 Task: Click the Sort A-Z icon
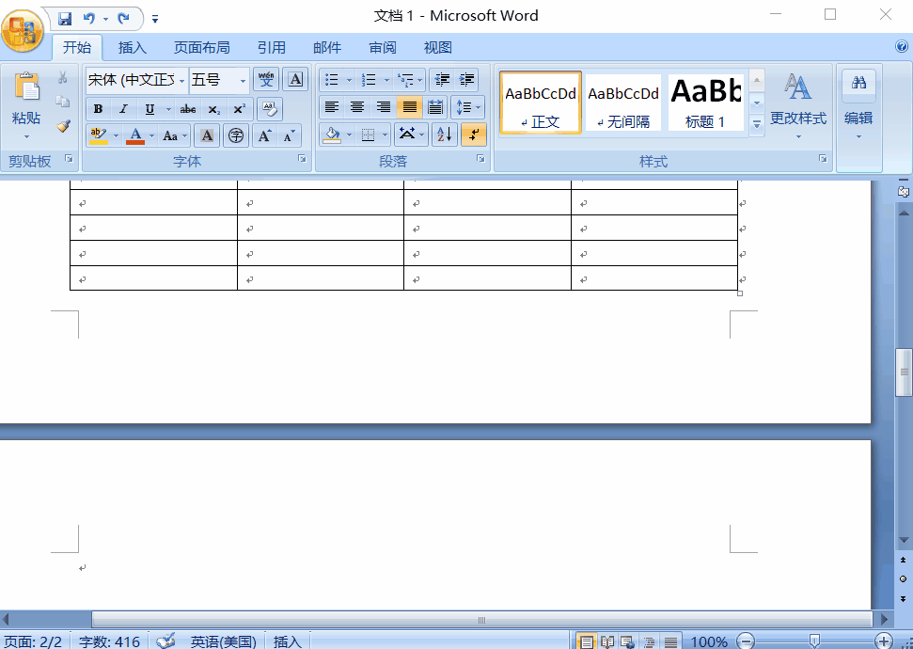445,135
